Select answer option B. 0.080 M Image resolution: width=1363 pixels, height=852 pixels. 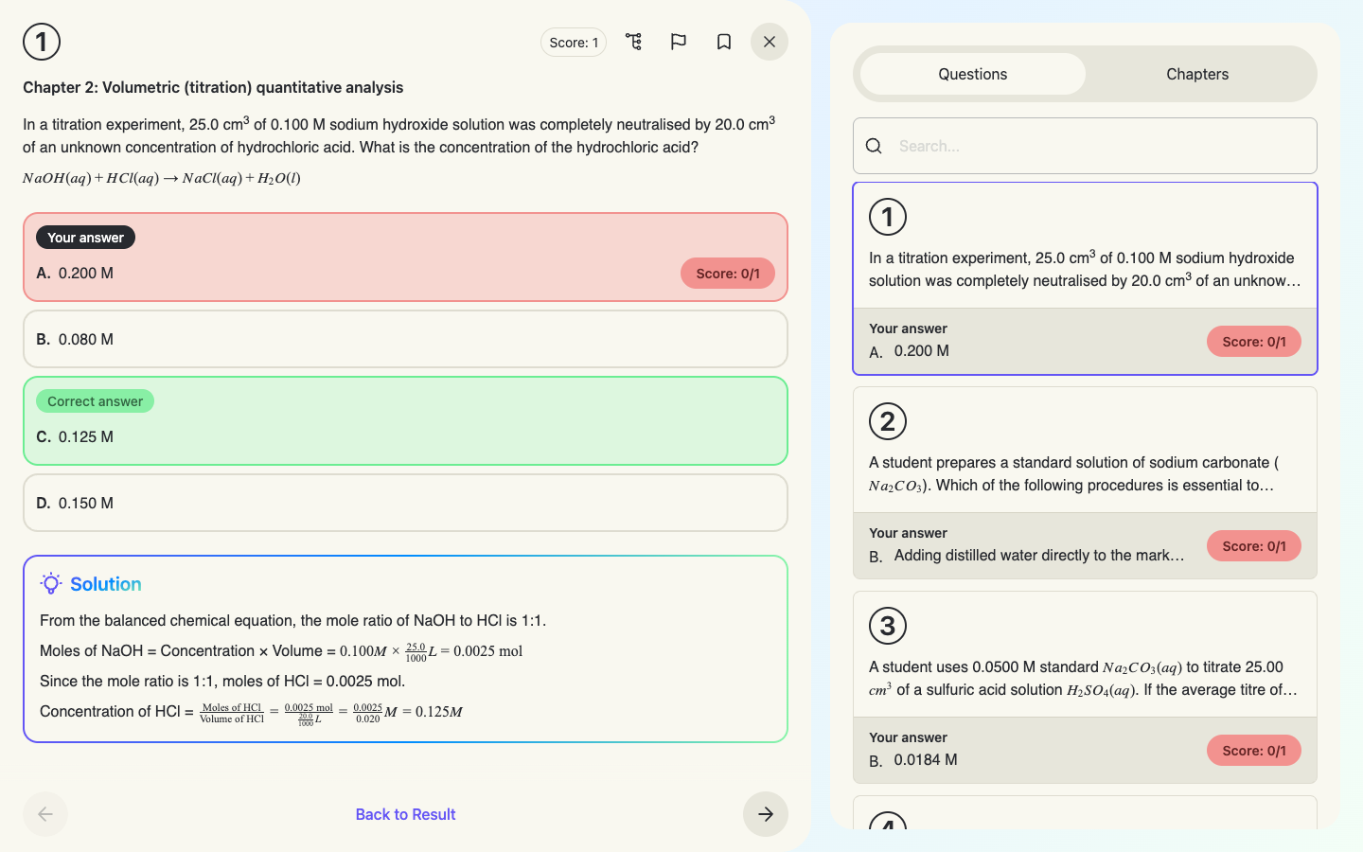click(405, 339)
